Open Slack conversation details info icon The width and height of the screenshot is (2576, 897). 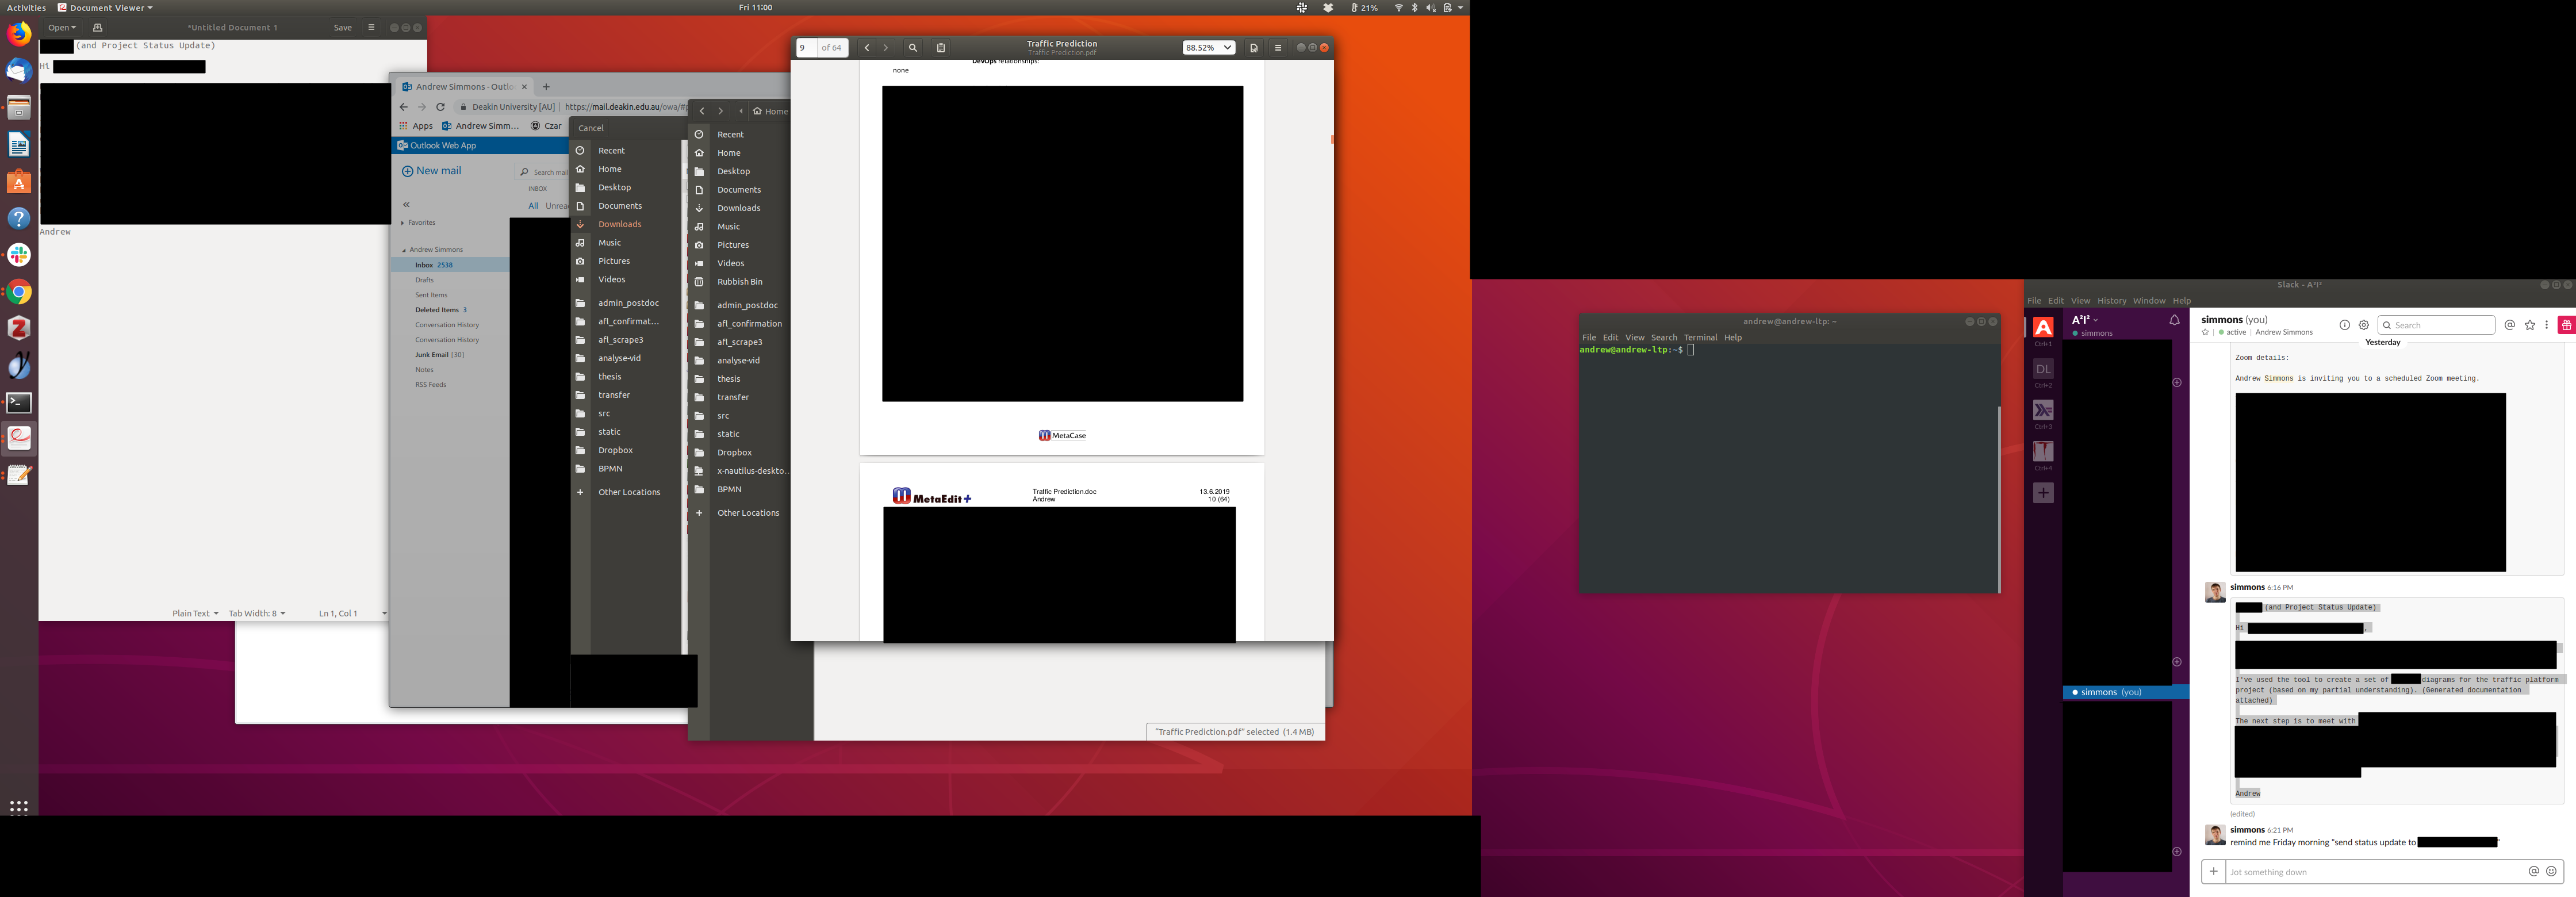pyautogui.click(x=2344, y=325)
